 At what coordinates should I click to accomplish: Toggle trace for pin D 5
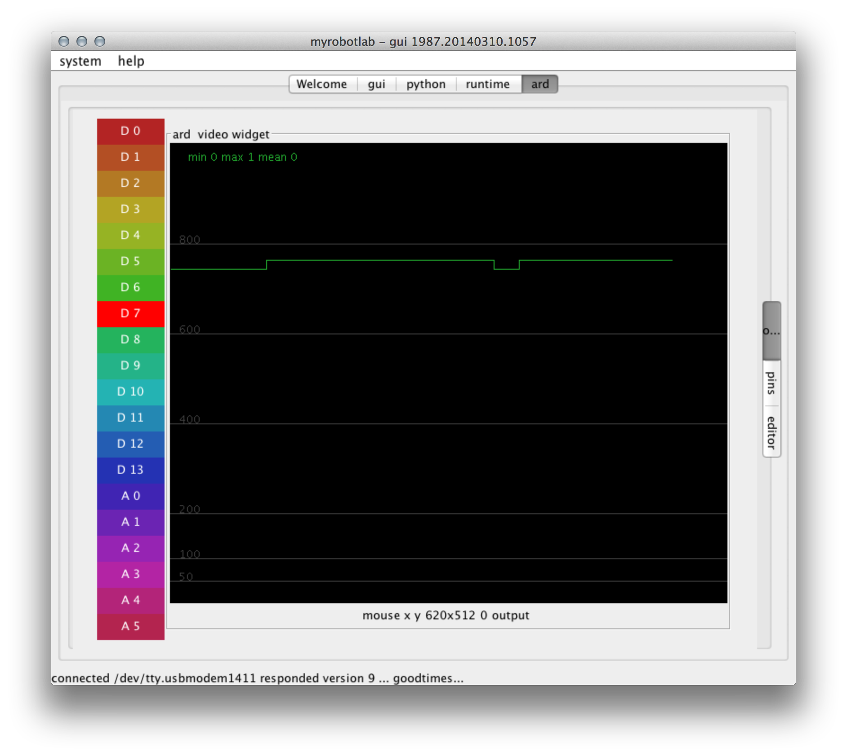pos(130,262)
